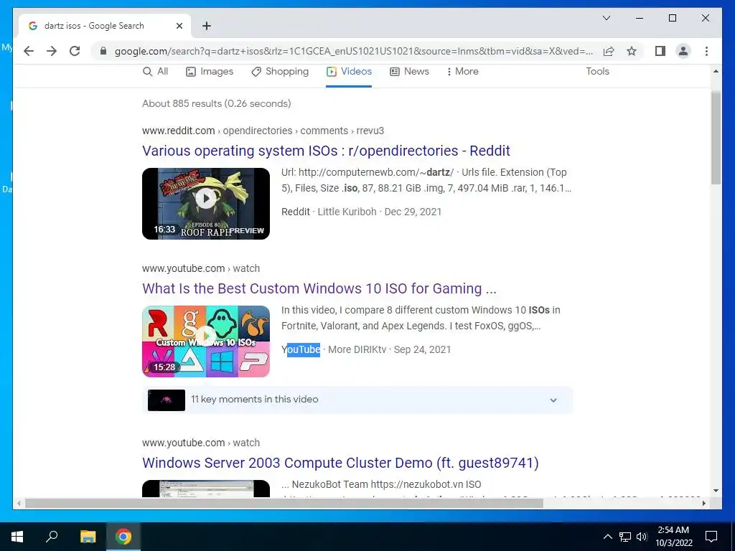The height and width of the screenshot is (551, 735).
Task: Click the Dec 29, 2021 date text
Action: point(413,212)
